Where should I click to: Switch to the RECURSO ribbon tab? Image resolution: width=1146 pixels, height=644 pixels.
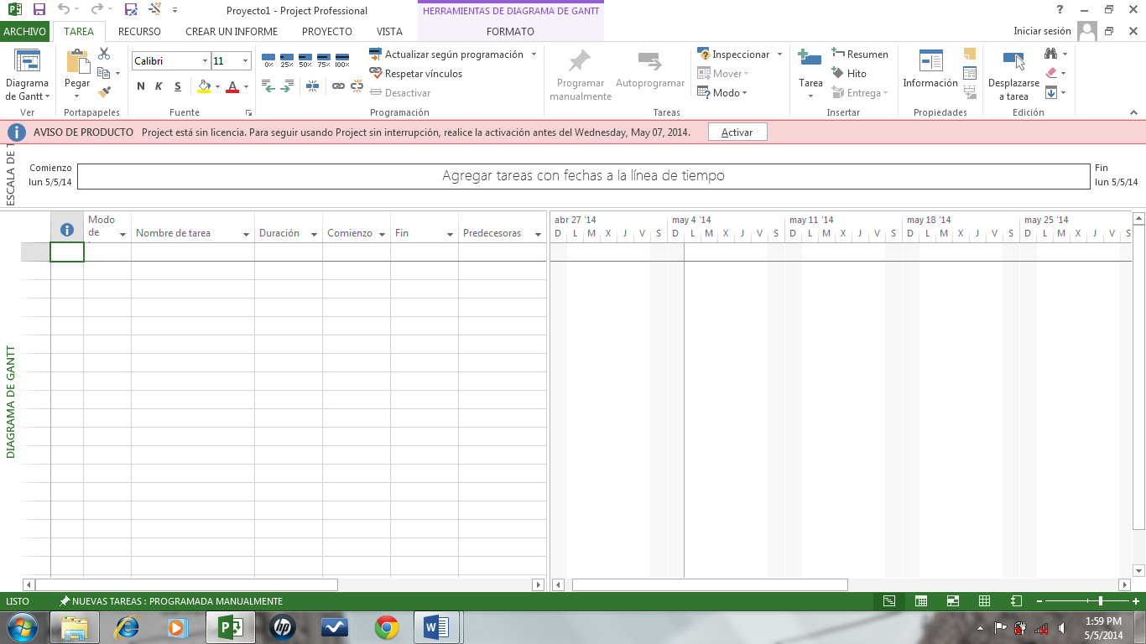tap(139, 32)
